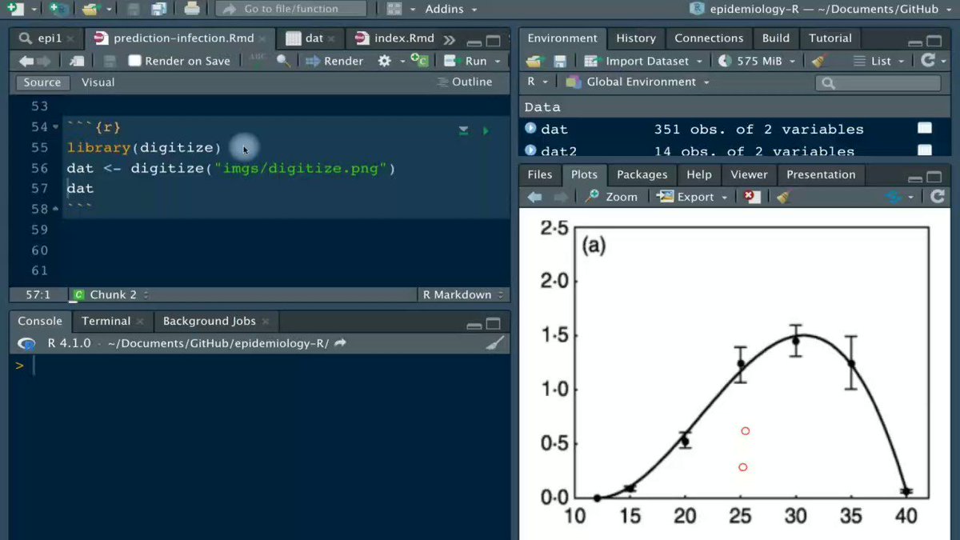Refresh the Environment with the reload icon
Image resolution: width=960 pixels, height=540 pixels.
[x=930, y=60]
